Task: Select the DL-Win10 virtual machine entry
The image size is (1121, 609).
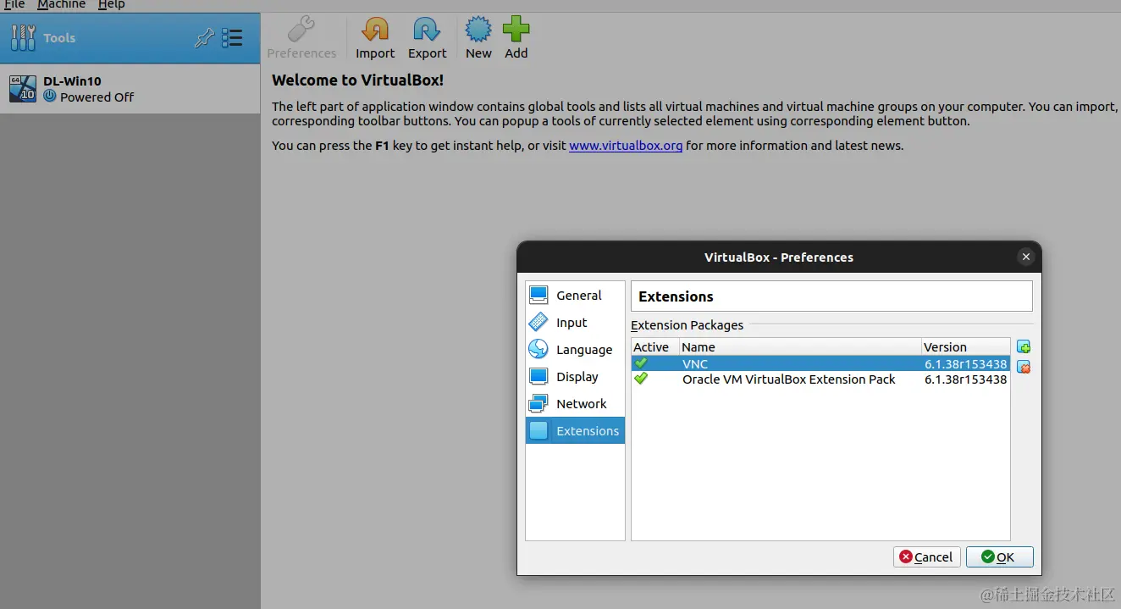Action: [x=130, y=89]
